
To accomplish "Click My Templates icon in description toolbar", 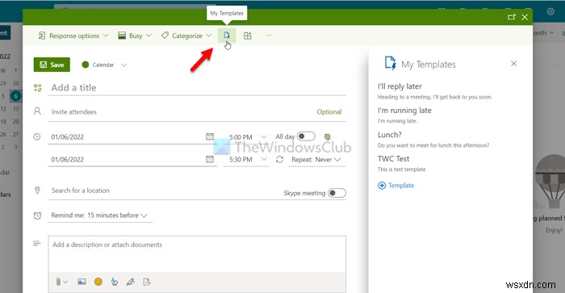I will pyautogui.click(x=147, y=282).
